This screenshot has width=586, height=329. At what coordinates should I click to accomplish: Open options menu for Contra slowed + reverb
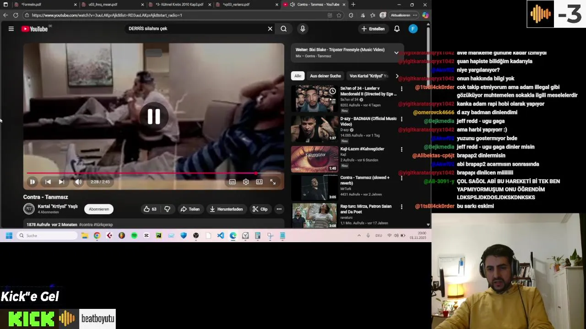pos(402,178)
